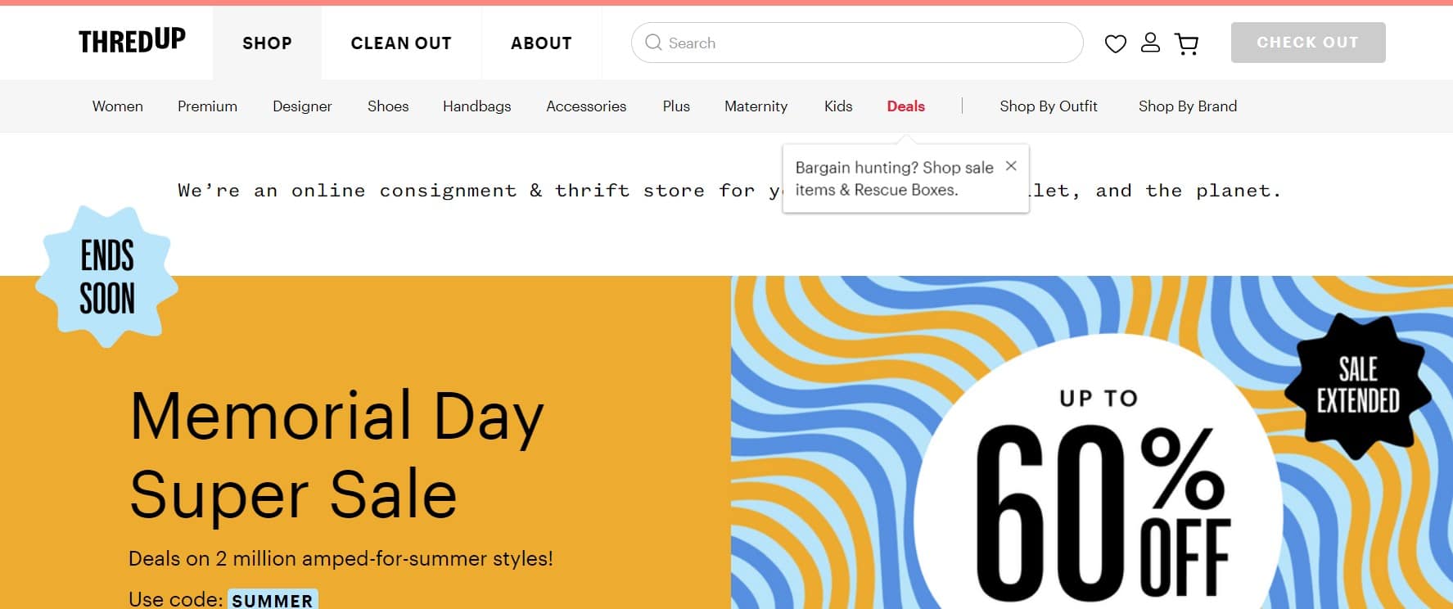Go to Women category

pyautogui.click(x=118, y=106)
